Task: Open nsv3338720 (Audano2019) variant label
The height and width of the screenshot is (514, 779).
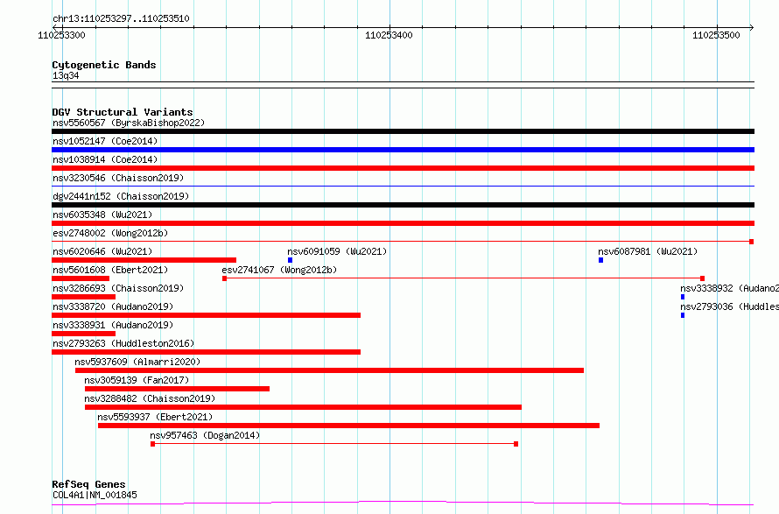Action: coord(113,306)
